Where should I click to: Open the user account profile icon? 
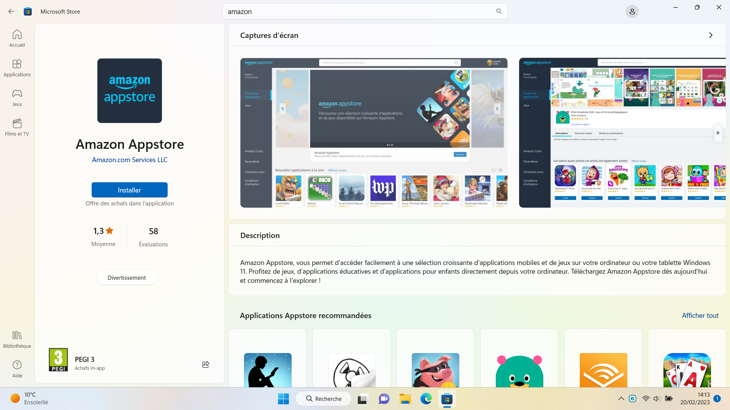(x=632, y=12)
